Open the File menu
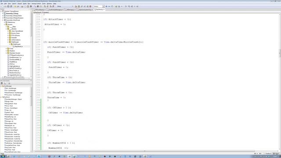The width and height of the screenshot is (281, 158). point(2,4)
